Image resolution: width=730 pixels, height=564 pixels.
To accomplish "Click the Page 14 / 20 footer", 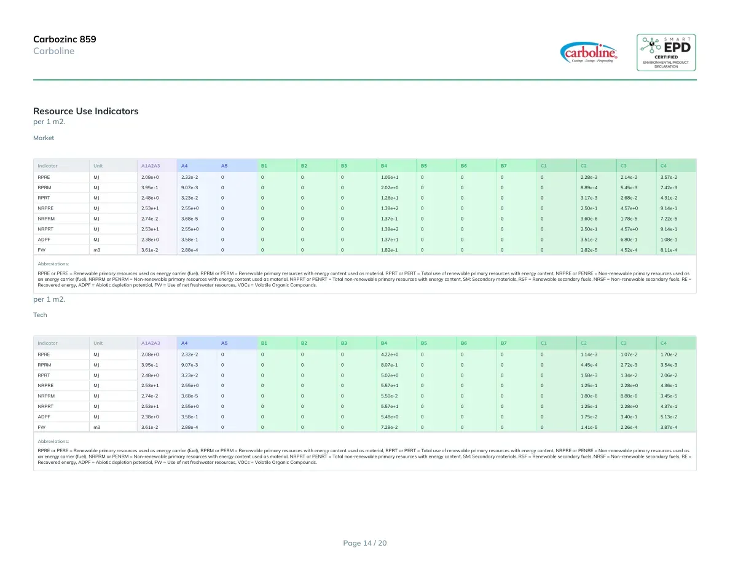I will [x=365, y=543].
